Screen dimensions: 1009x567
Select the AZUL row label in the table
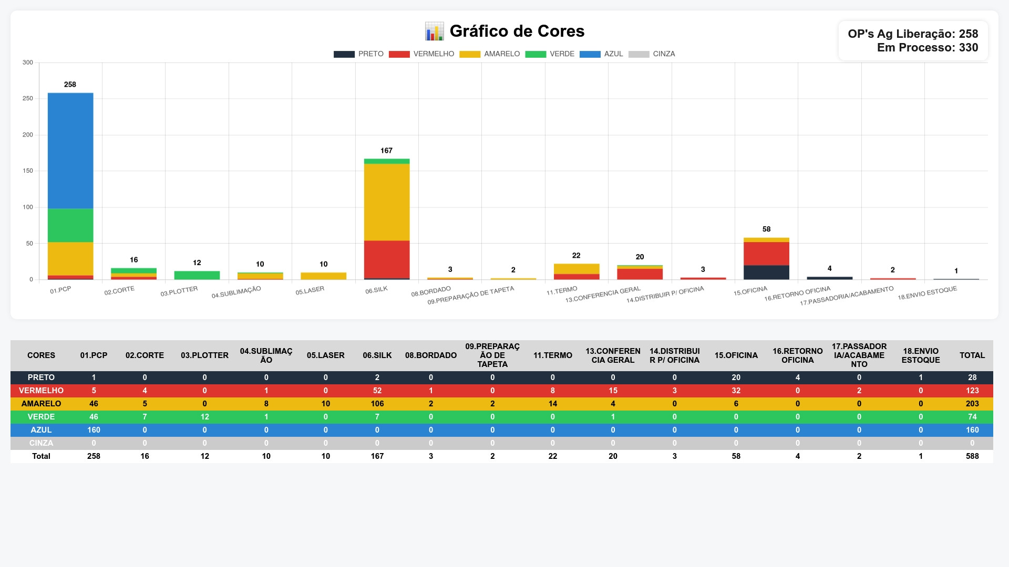41,430
